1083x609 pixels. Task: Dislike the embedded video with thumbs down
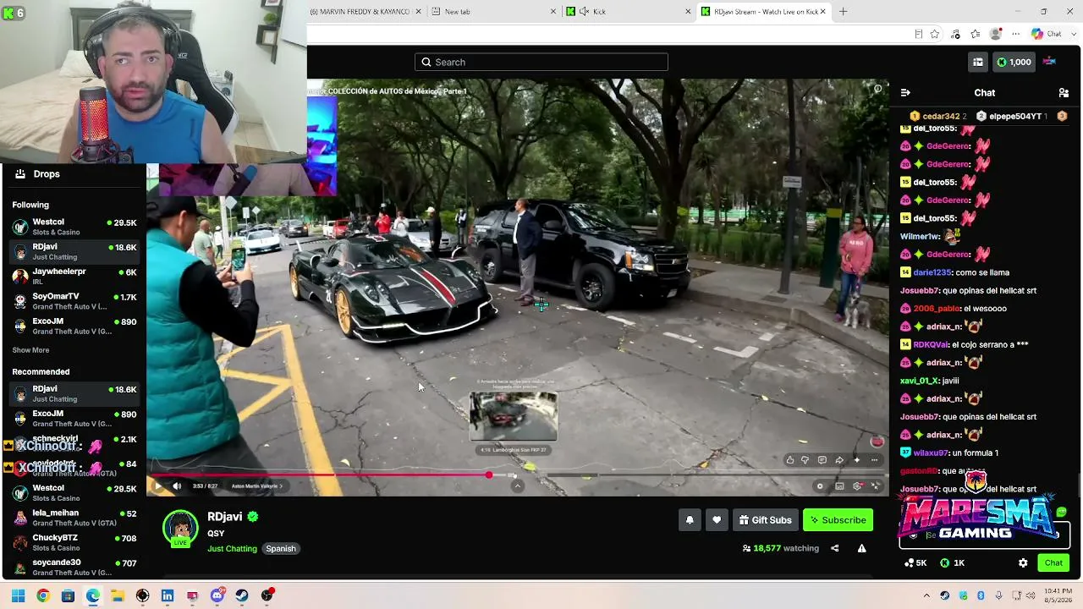[x=805, y=460]
